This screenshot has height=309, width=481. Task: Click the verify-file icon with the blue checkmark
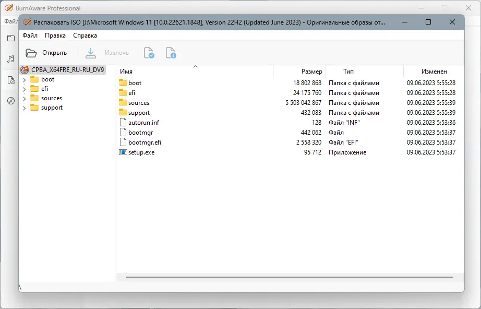(149, 53)
